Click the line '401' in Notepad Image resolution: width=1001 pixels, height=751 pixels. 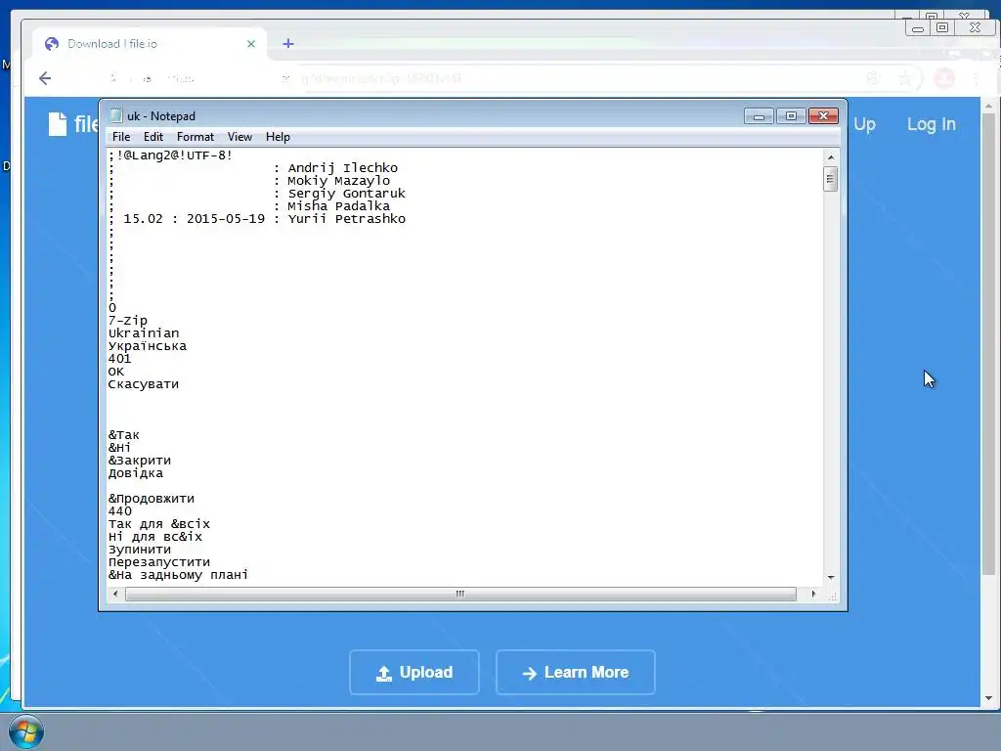[119, 359]
